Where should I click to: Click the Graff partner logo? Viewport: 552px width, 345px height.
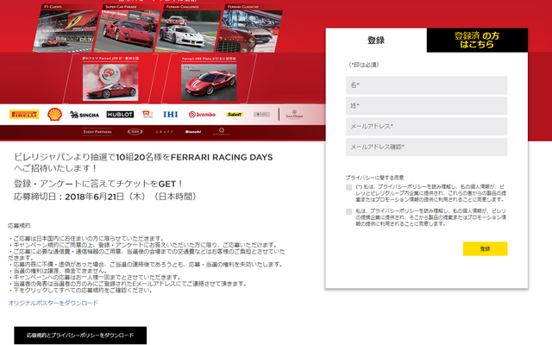pos(165,132)
